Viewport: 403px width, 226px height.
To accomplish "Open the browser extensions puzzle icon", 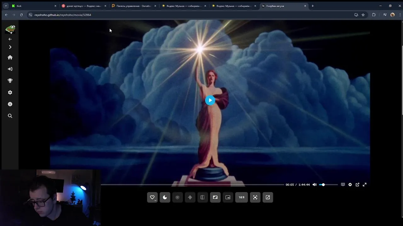I will click(374, 15).
